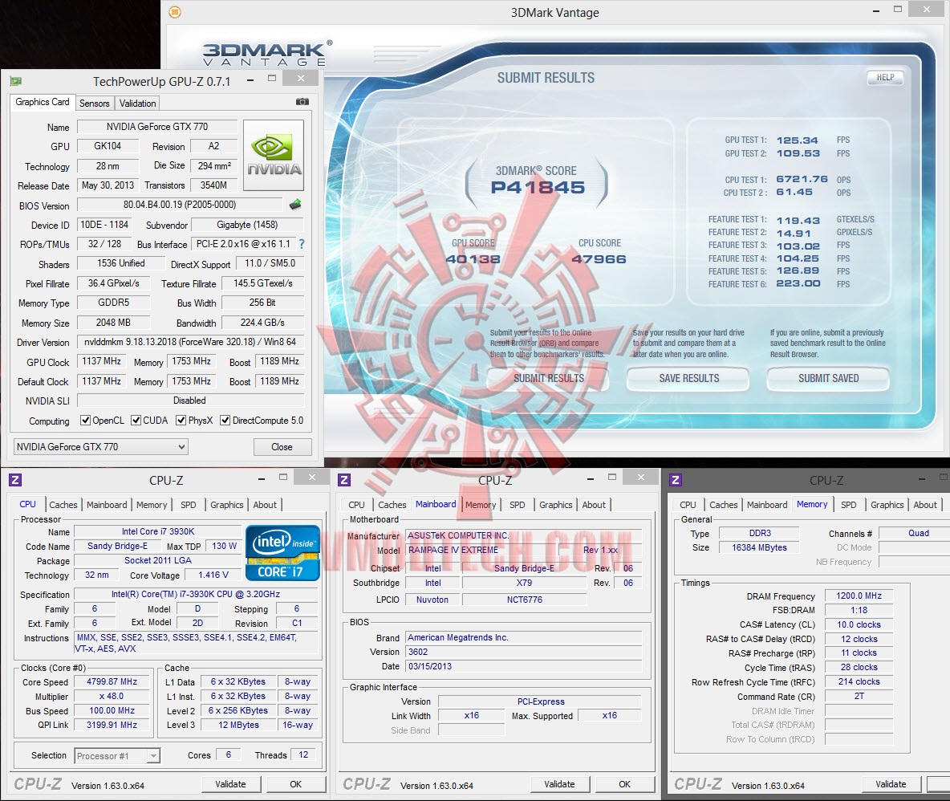Click HELP button in 3DMark Vantage
950x801 pixels.
[x=885, y=77]
